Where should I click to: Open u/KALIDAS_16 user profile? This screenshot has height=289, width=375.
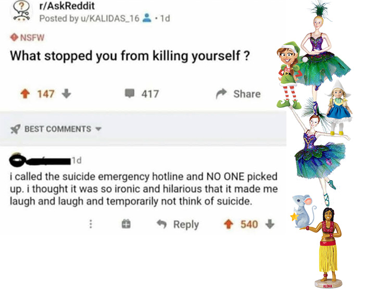110,18
